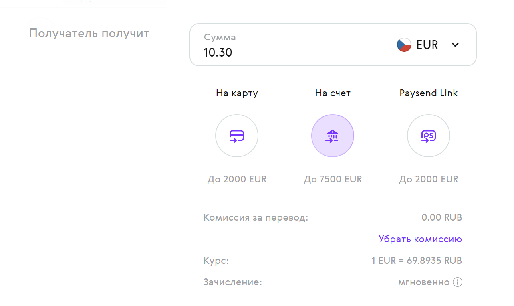Pick the Paysend Link transfer icon
514x306 pixels.
[x=428, y=136]
